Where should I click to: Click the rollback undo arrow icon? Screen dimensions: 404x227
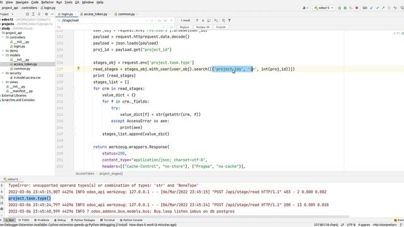point(395,8)
